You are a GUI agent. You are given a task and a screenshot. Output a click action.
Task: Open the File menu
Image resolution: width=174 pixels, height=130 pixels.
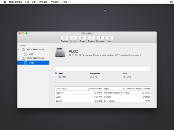[x=27, y=2]
